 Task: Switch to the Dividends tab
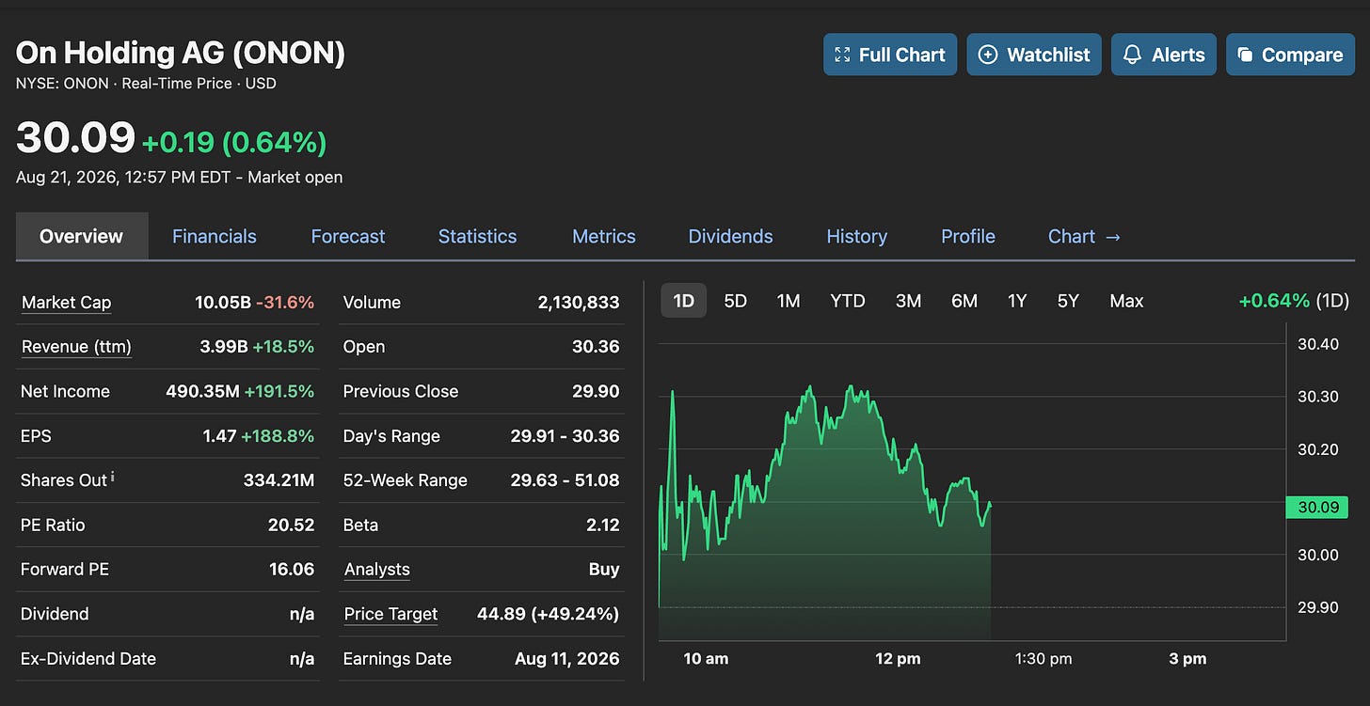click(730, 236)
